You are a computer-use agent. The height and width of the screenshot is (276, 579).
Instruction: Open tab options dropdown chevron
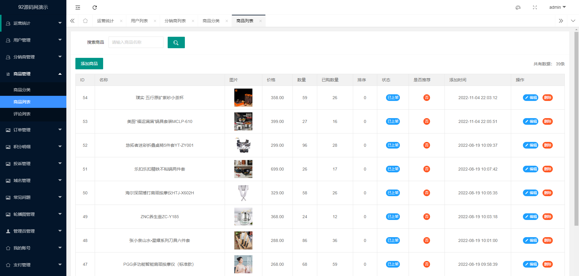point(573,21)
